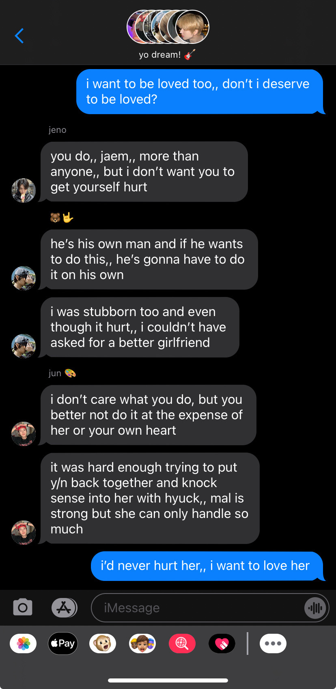Select message "i'd never hurt her" bubble
Screen dimensions: 336x689
click(207, 566)
